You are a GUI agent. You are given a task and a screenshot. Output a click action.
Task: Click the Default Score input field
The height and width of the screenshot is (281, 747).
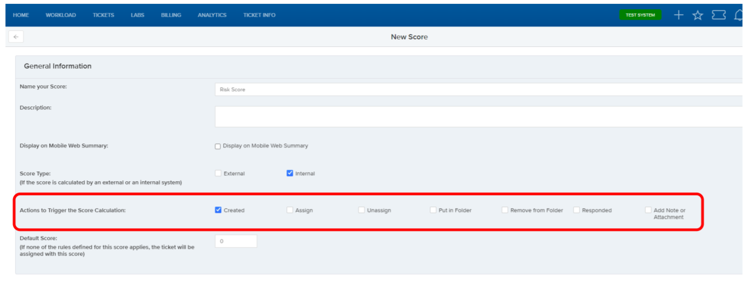pos(236,241)
